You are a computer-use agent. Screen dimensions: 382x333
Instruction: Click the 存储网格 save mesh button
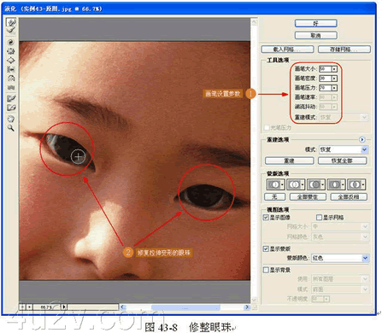coord(344,50)
